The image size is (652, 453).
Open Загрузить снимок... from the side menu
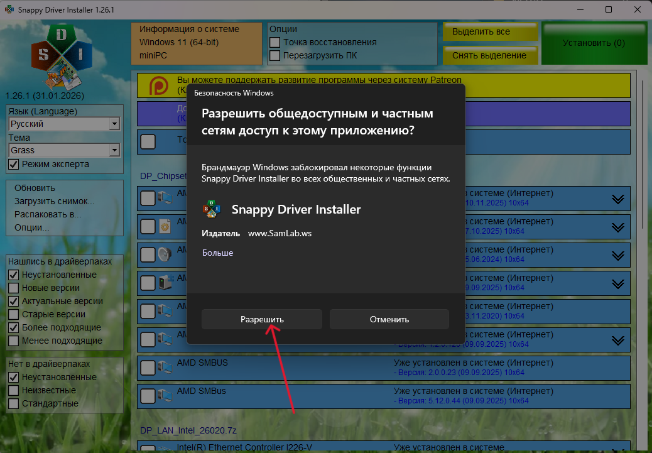(x=54, y=201)
